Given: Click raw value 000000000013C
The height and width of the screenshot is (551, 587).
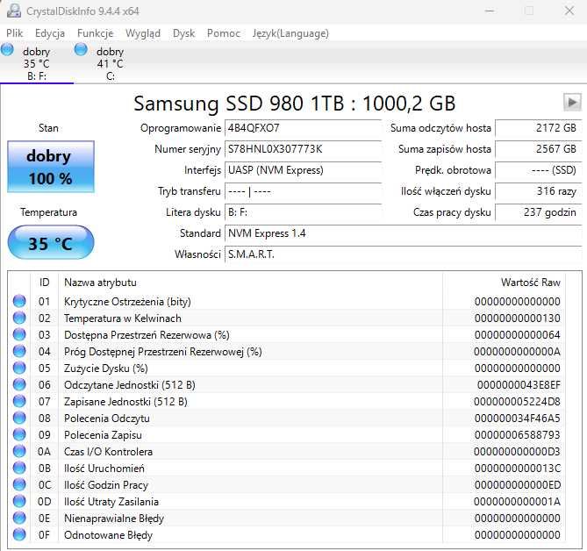Looking at the screenshot, I should coord(518,469).
